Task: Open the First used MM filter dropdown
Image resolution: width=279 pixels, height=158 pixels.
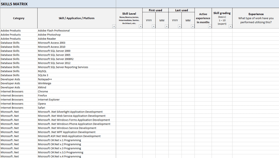Action: pos(167,26)
